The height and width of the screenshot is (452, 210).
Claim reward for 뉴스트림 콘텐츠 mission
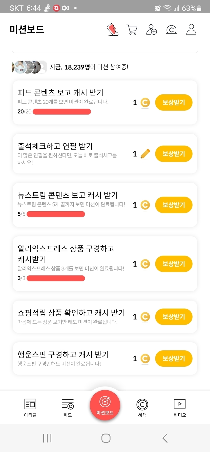[x=174, y=205]
